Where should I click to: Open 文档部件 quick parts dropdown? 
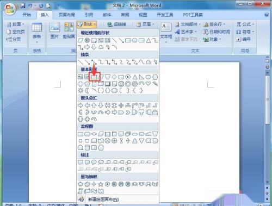(x=188, y=24)
